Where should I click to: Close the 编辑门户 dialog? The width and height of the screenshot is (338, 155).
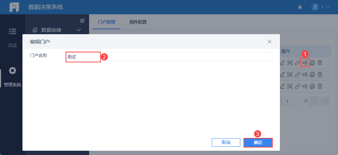270,42
